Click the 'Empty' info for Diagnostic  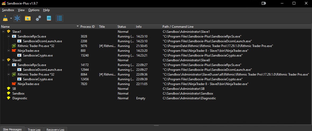point(141,98)
